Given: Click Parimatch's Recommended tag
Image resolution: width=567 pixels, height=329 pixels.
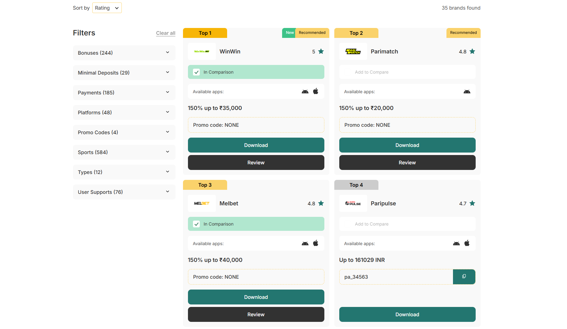Looking at the screenshot, I should (464, 33).
